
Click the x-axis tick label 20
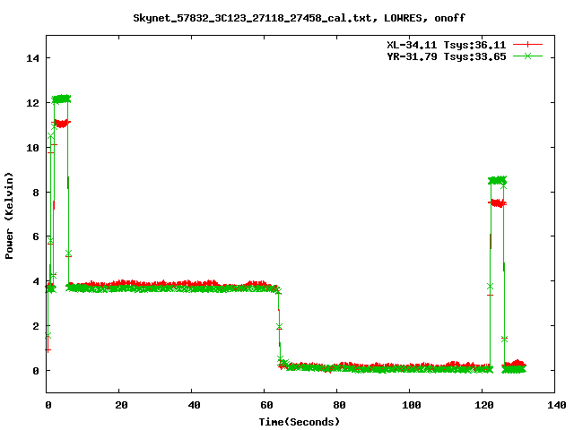point(121,405)
